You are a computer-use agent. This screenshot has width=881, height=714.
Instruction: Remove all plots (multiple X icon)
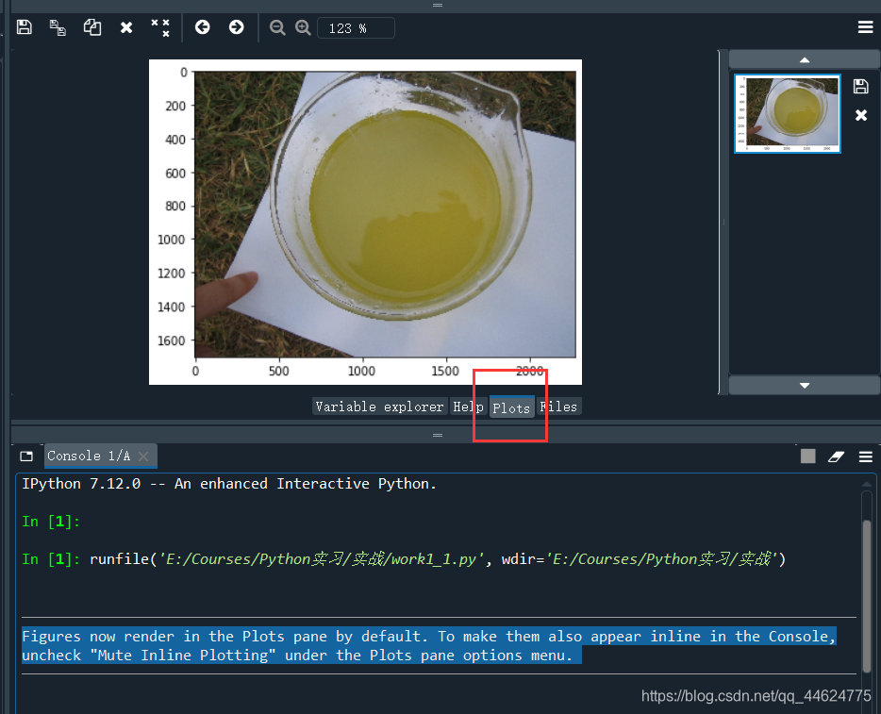pyautogui.click(x=160, y=27)
